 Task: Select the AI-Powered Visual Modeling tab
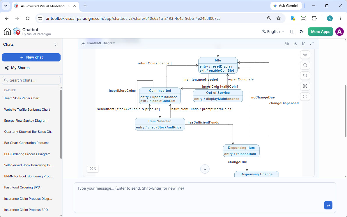pyautogui.click(x=45, y=6)
